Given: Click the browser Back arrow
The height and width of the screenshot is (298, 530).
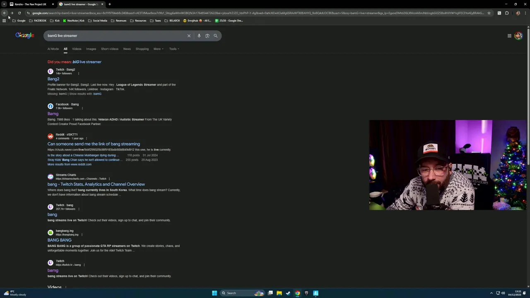Looking at the screenshot, I should pos(5,13).
